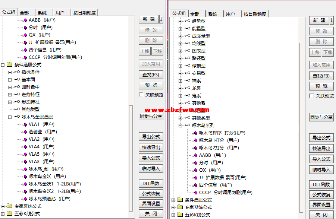This screenshot has height=219, width=336.
Task: Click CCCP 分时调用勿删 icon in right window
Action: pos(196,193)
